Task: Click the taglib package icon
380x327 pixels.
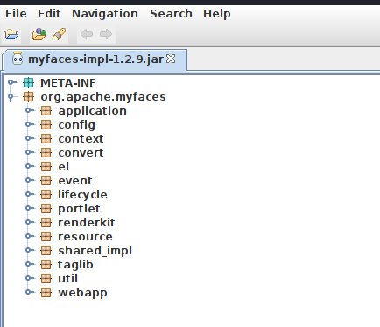Action: 46,265
